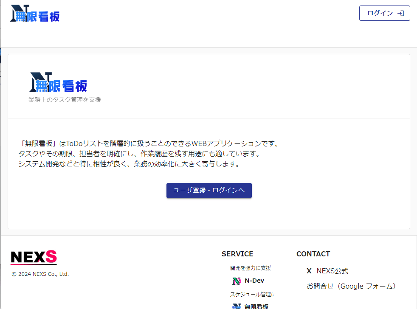Click the 開発を強力に支援 label
417x309 pixels.
pyautogui.click(x=251, y=268)
